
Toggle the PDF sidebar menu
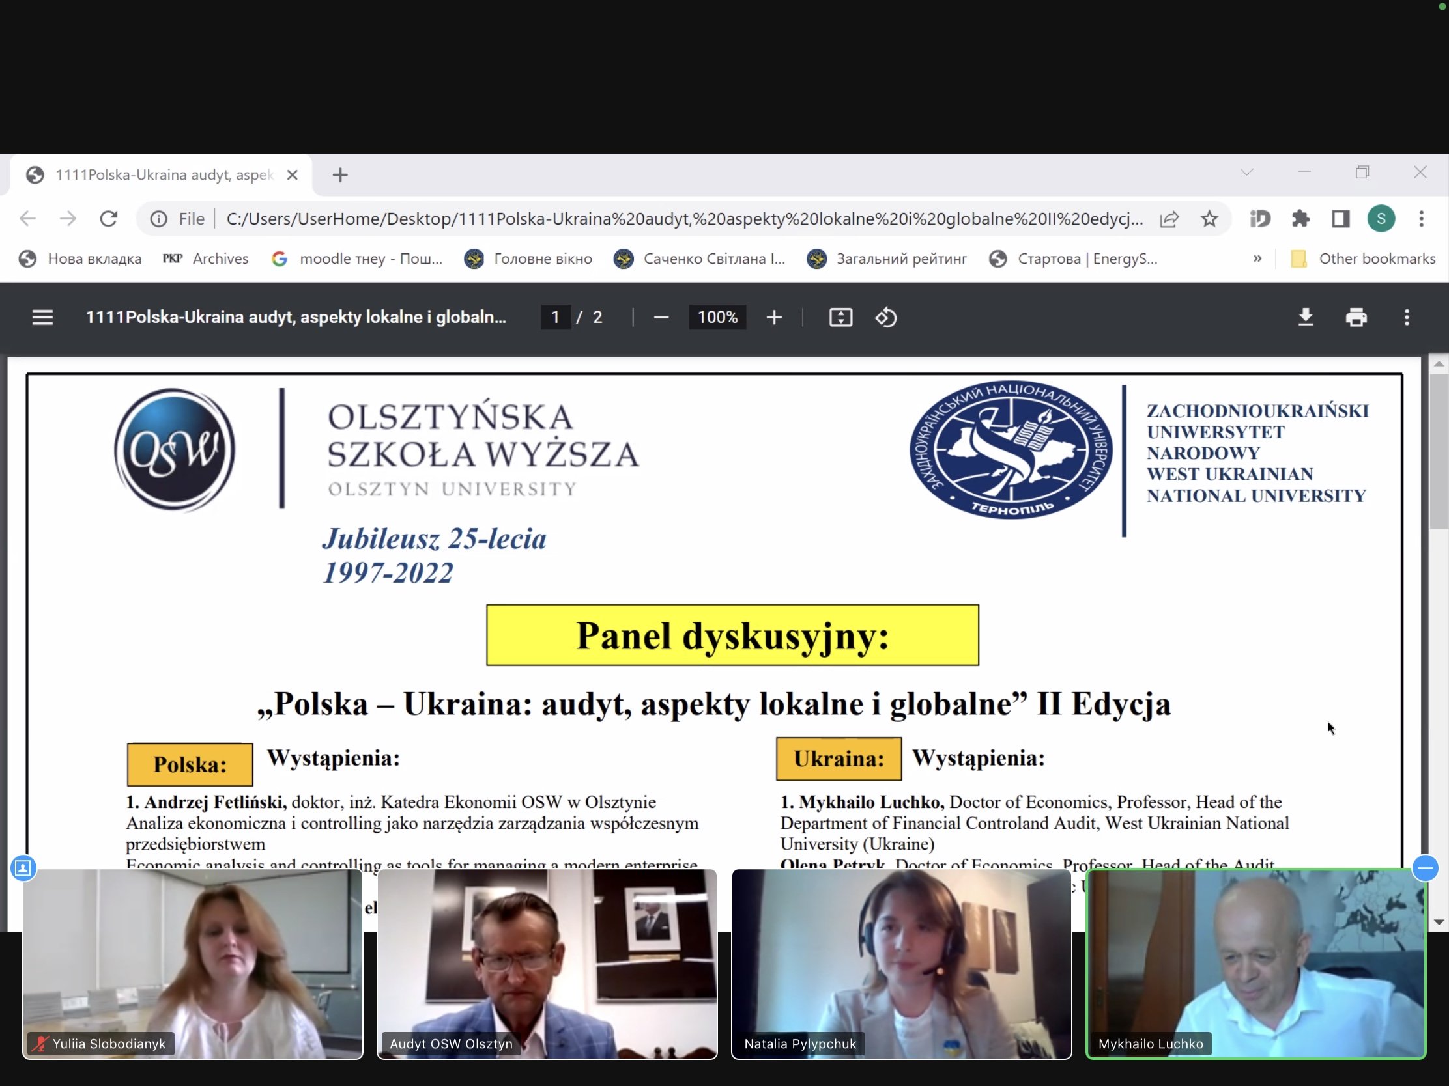(42, 318)
